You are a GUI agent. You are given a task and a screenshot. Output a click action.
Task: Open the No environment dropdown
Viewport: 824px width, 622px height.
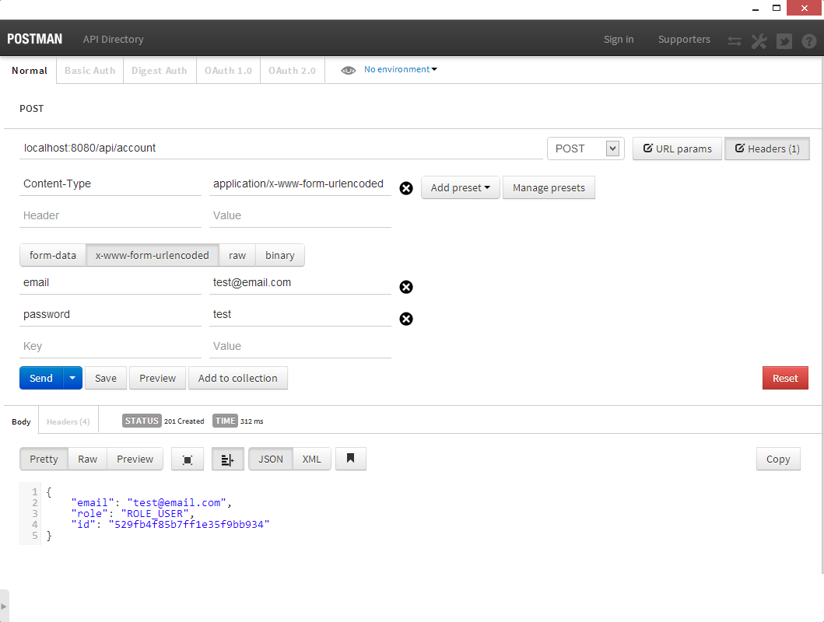(x=401, y=69)
